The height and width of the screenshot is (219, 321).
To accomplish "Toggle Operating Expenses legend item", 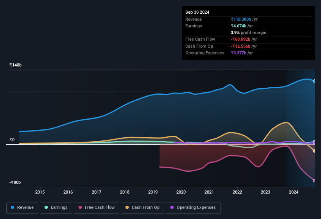I will [193, 208].
